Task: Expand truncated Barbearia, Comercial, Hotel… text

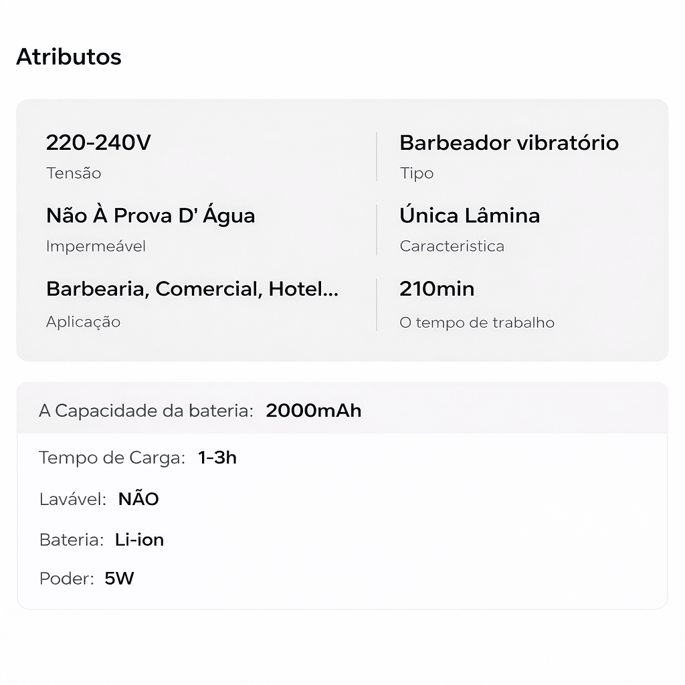Action: [x=192, y=289]
